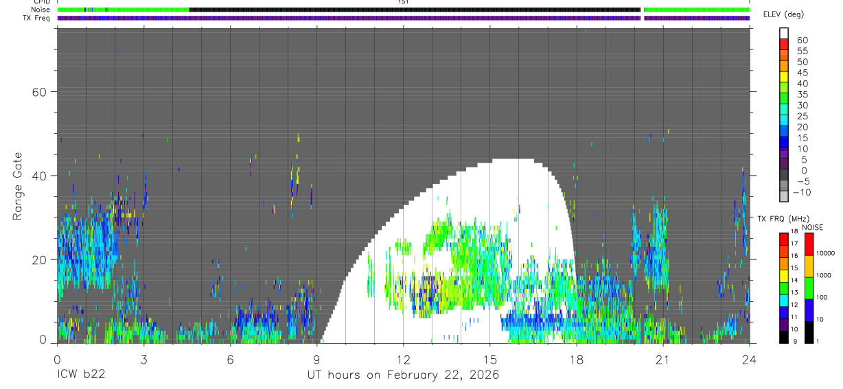Viewport: 843px width, 389px height.
Task: Click x-axis tick label 6
Action: coord(230,359)
